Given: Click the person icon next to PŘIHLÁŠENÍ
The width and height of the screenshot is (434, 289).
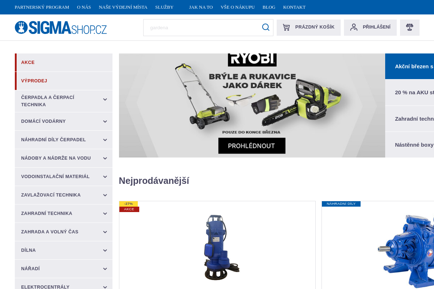Looking at the screenshot, I should [353, 27].
